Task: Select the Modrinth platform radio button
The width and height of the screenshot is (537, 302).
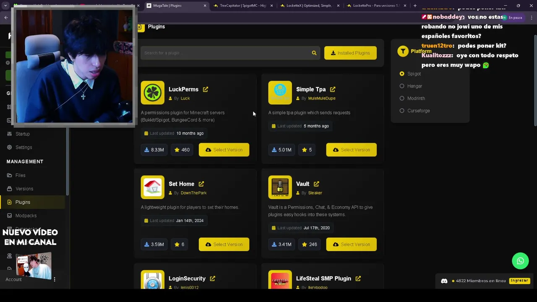Action: [402, 99]
